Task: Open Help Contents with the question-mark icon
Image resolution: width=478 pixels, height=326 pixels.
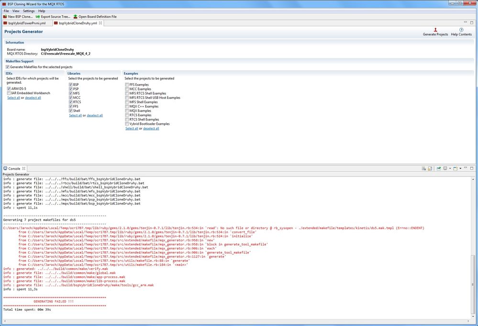Action: [x=461, y=30]
